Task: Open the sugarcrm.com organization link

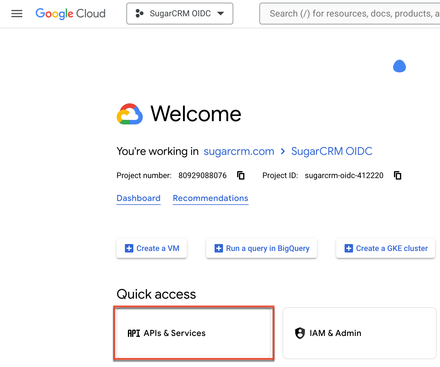Action: click(x=239, y=151)
